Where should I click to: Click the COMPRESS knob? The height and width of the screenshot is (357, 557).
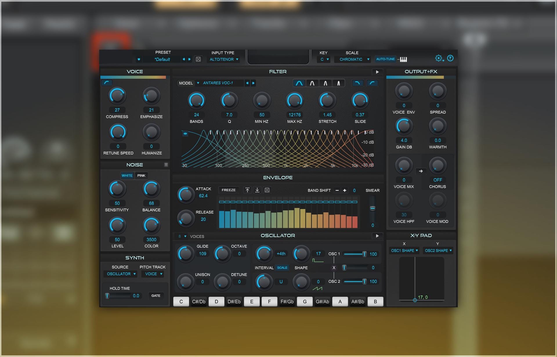tap(117, 96)
